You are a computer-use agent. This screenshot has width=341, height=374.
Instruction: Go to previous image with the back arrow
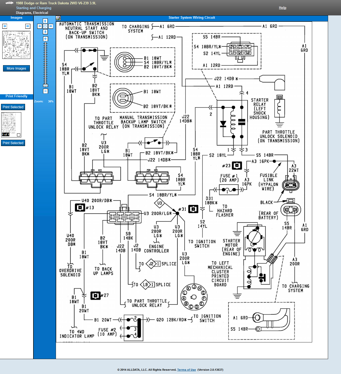(x=4, y=26)
